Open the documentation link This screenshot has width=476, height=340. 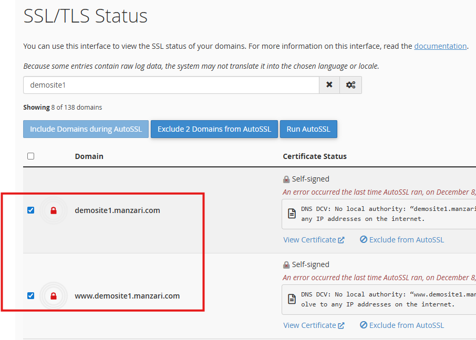point(440,46)
